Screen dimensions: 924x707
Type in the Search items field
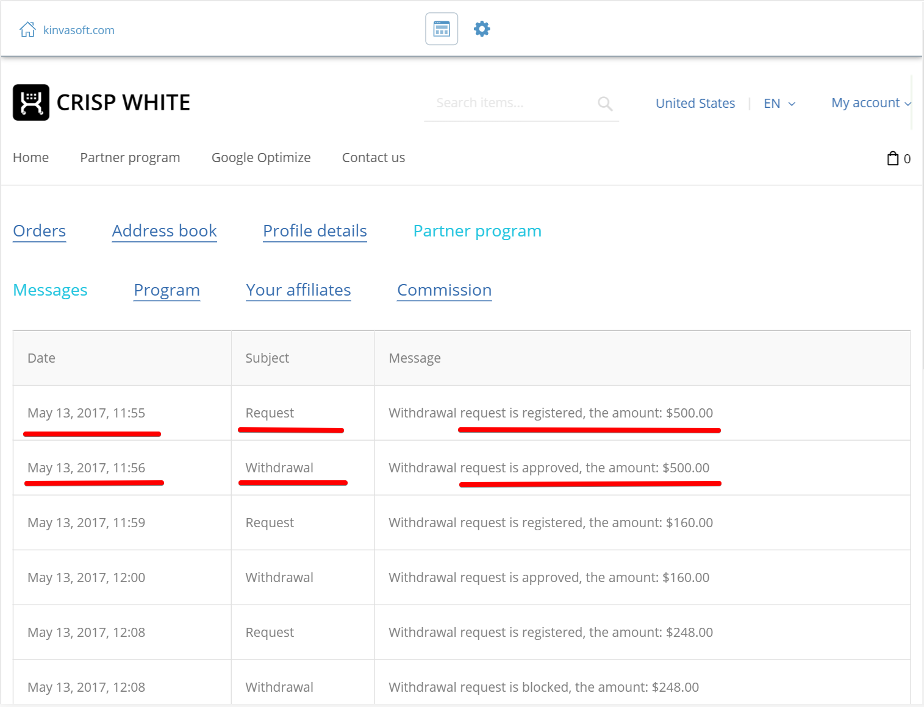click(x=509, y=103)
